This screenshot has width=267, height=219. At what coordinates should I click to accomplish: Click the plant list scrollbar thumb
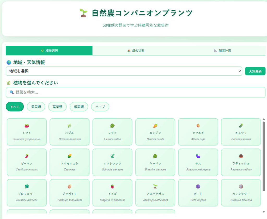click(x=264, y=156)
